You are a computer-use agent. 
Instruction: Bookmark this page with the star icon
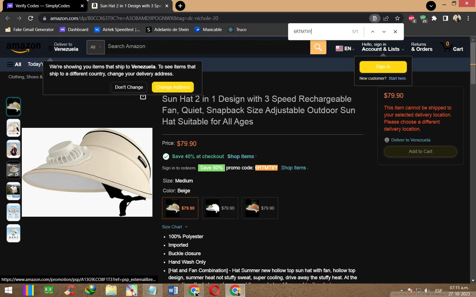click(x=397, y=18)
